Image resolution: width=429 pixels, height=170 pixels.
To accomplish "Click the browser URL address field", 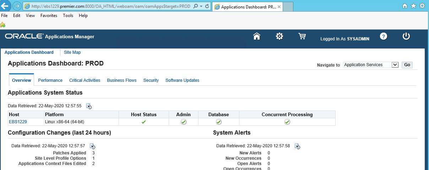I will (110, 6).
